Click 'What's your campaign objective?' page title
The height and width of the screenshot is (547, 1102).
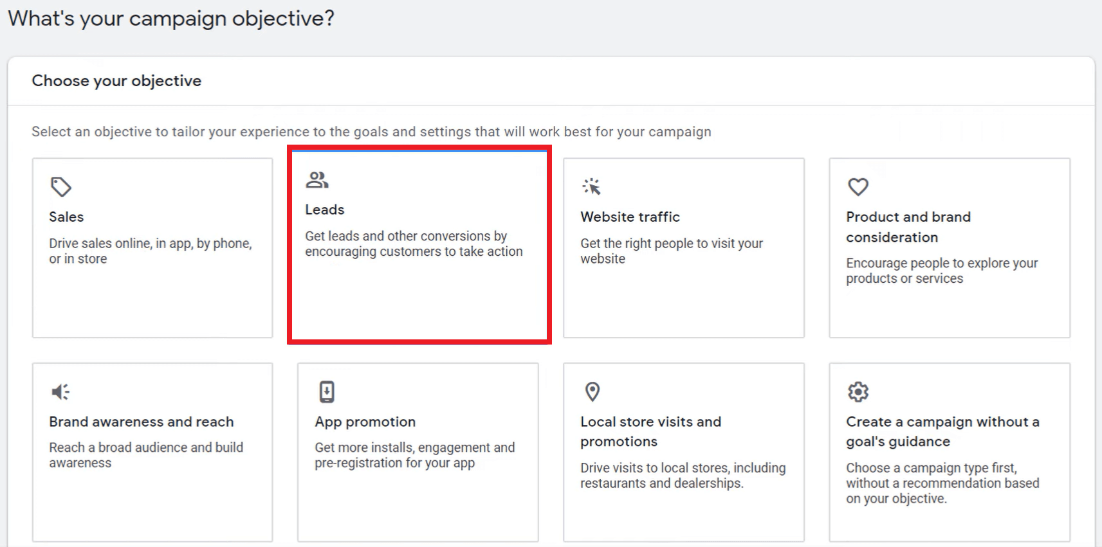point(171,18)
